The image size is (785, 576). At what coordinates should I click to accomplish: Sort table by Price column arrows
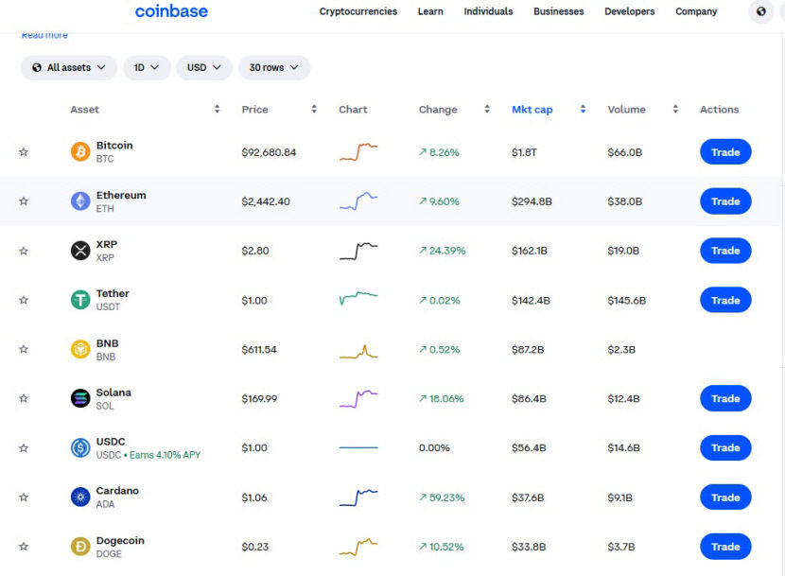(314, 109)
